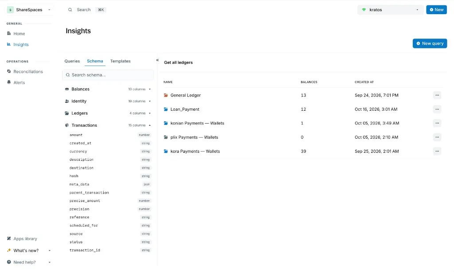Expand the Ledgers 4 columns chevron
The height and width of the screenshot is (272, 454).
point(150,113)
